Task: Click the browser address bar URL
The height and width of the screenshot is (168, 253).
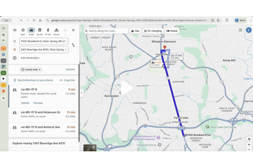Action: point(129,21)
